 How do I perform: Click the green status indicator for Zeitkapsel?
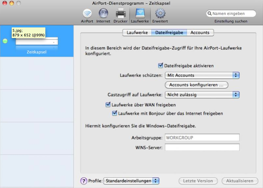pyautogui.click(x=5, y=41)
